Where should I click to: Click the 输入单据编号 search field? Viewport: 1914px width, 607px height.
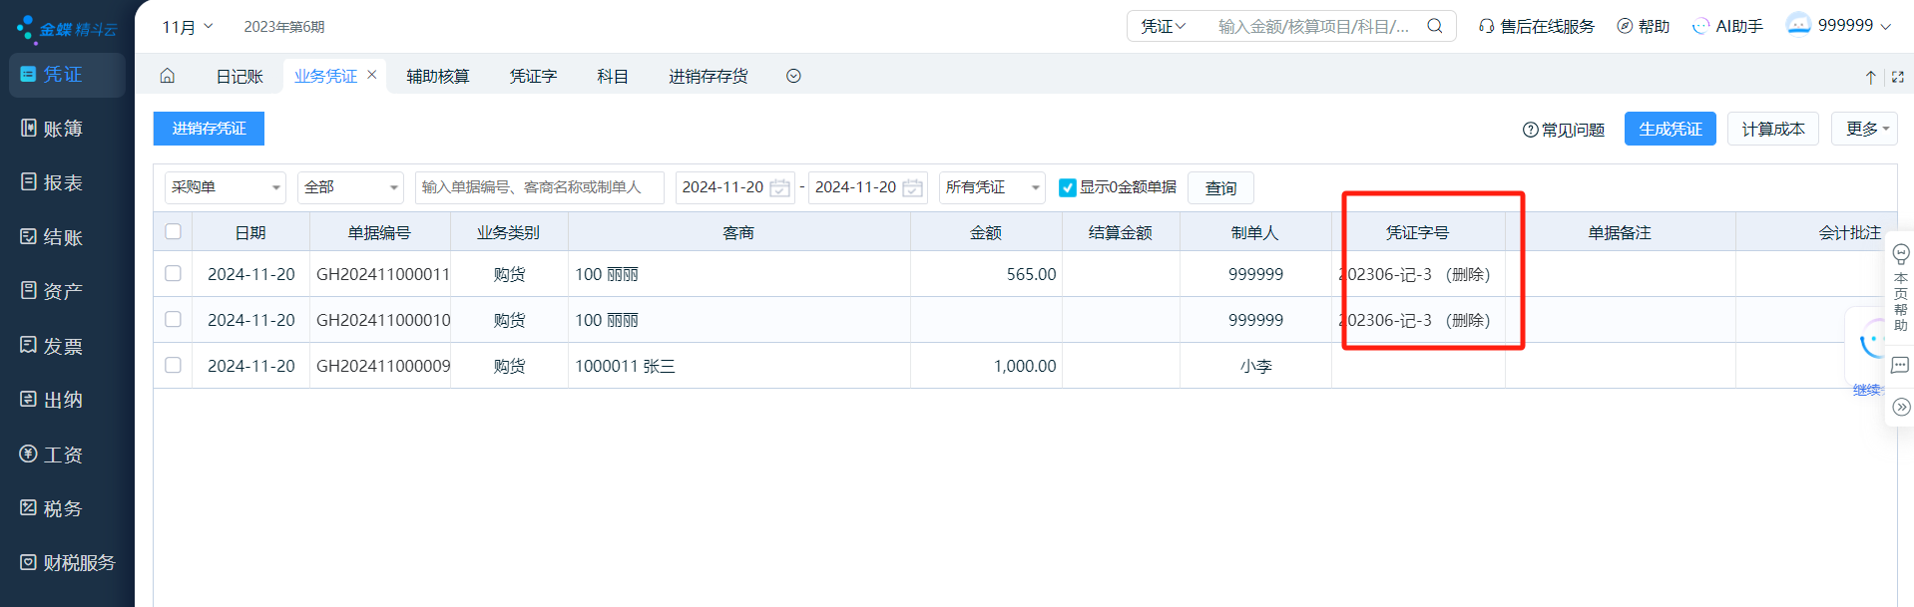(x=539, y=187)
